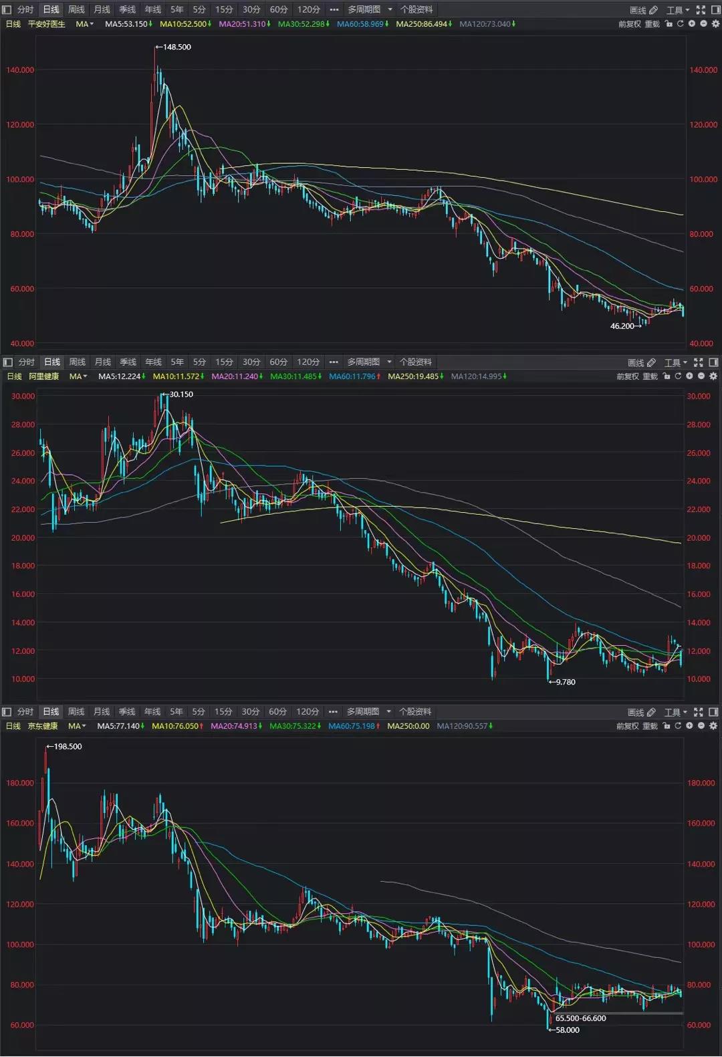This screenshot has width=722, height=1057.
Task: Click zoom-out minus icon on 阿里健康 chart
Action: click(x=701, y=376)
